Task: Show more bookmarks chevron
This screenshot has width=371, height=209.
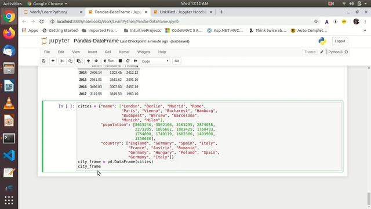Action: point(365,30)
